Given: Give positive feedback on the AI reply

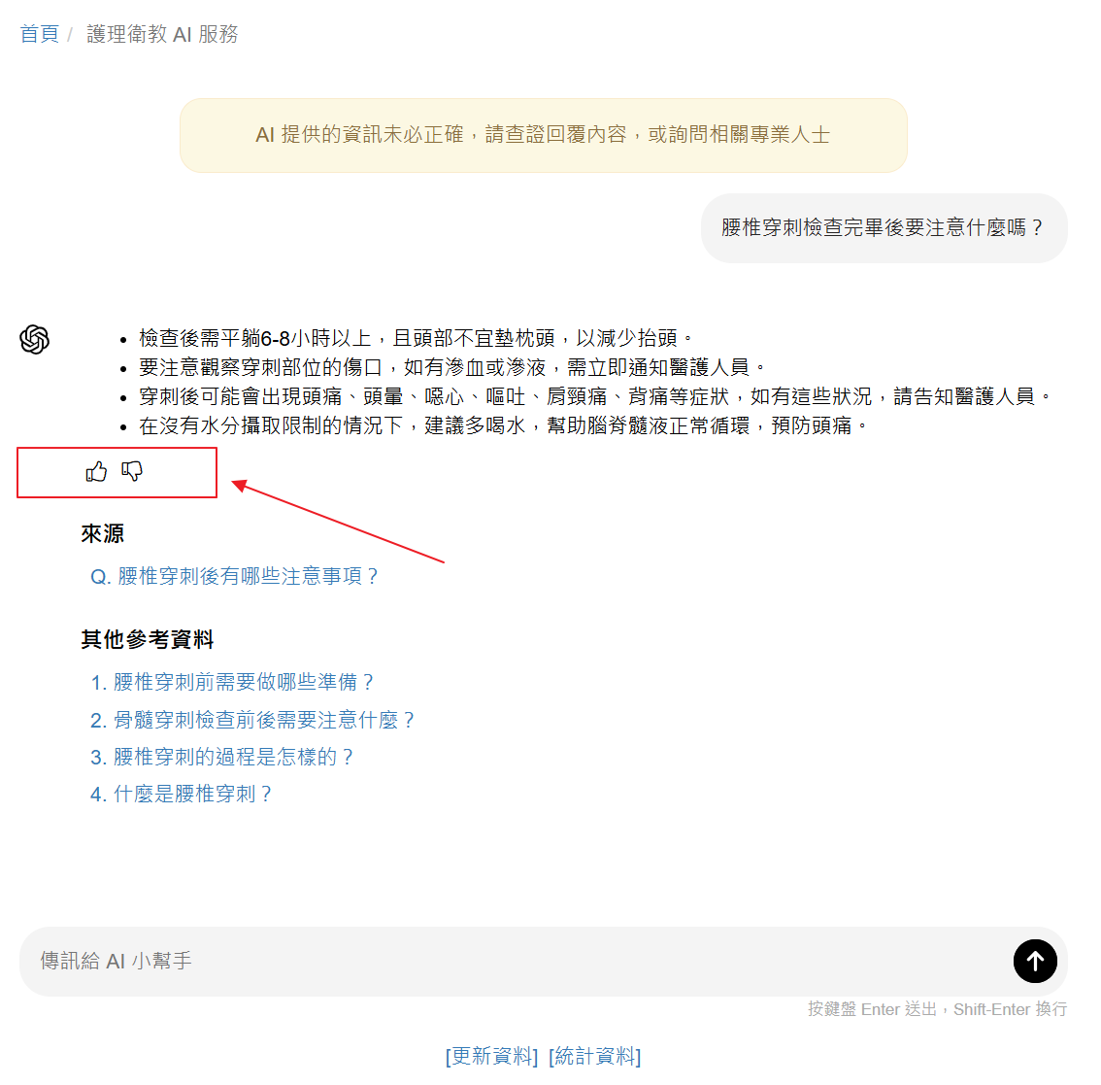Looking at the screenshot, I should click(94, 471).
